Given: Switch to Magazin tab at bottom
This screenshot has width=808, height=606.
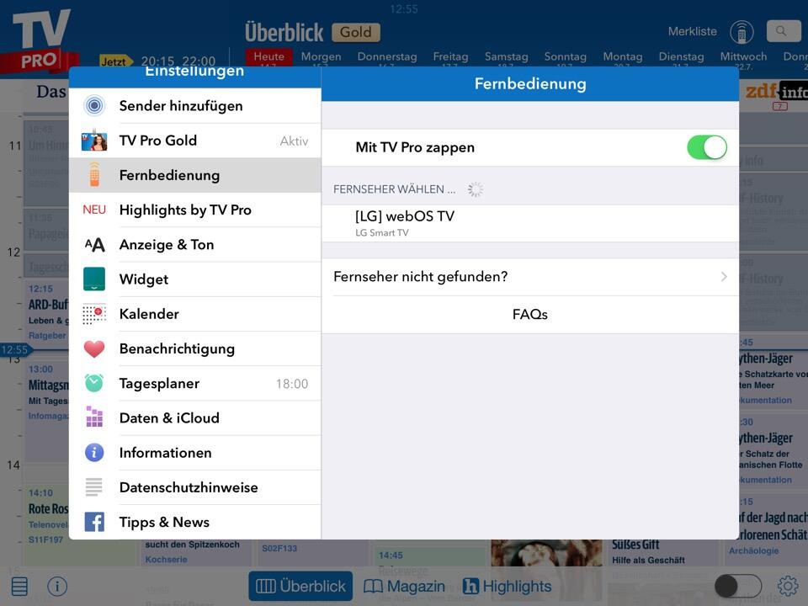Looking at the screenshot, I should pyautogui.click(x=404, y=586).
